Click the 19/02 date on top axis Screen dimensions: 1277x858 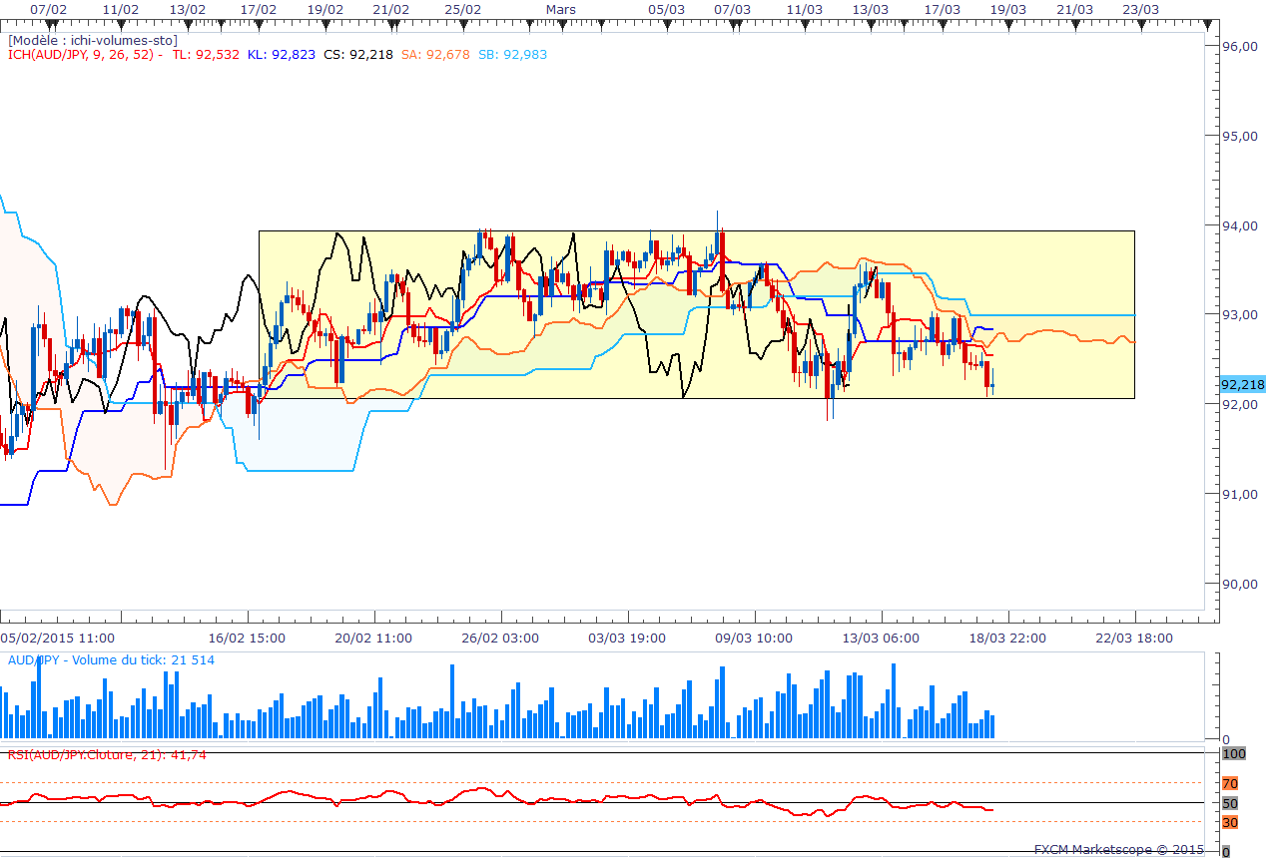(325, 8)
